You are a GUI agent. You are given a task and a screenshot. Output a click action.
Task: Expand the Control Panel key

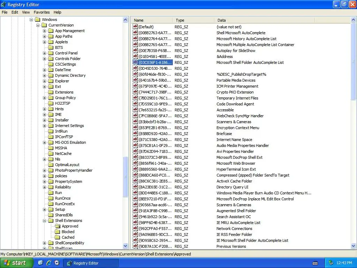[x=44, y=53]
